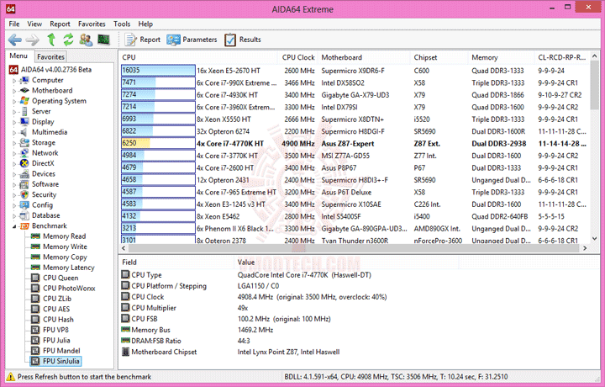Select the Security shield icon
605x387 pixels.
(x=24, y=194)
